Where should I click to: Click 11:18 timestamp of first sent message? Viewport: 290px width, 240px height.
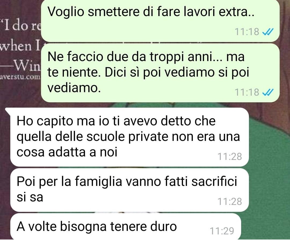coord(247,32)
